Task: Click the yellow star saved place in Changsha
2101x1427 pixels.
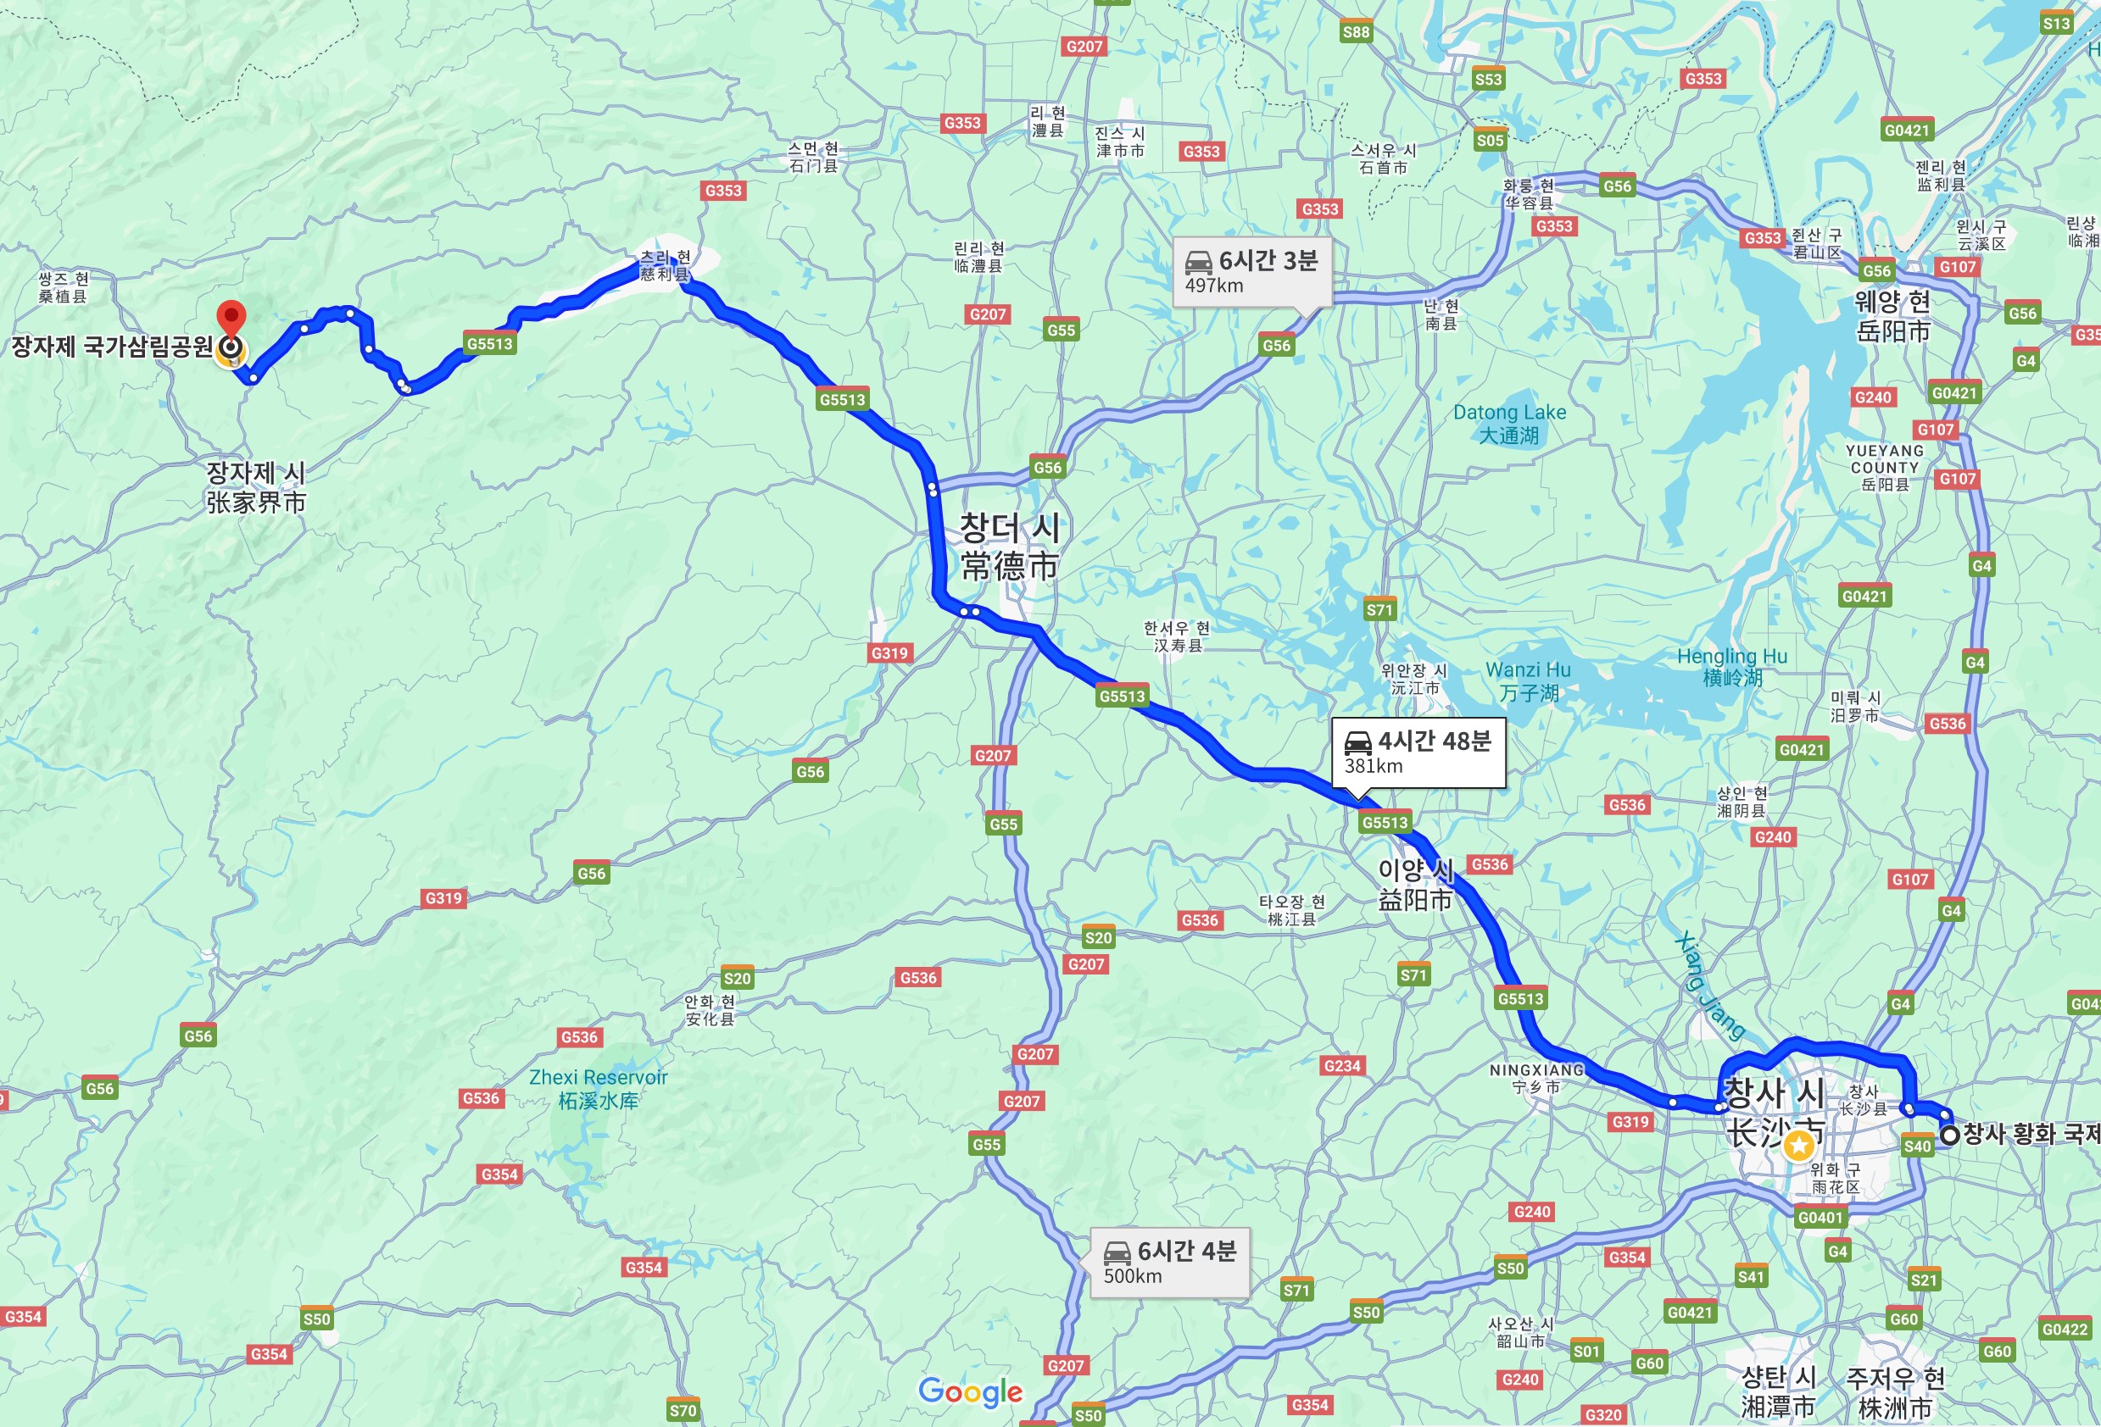Action: (1799, 1147)
